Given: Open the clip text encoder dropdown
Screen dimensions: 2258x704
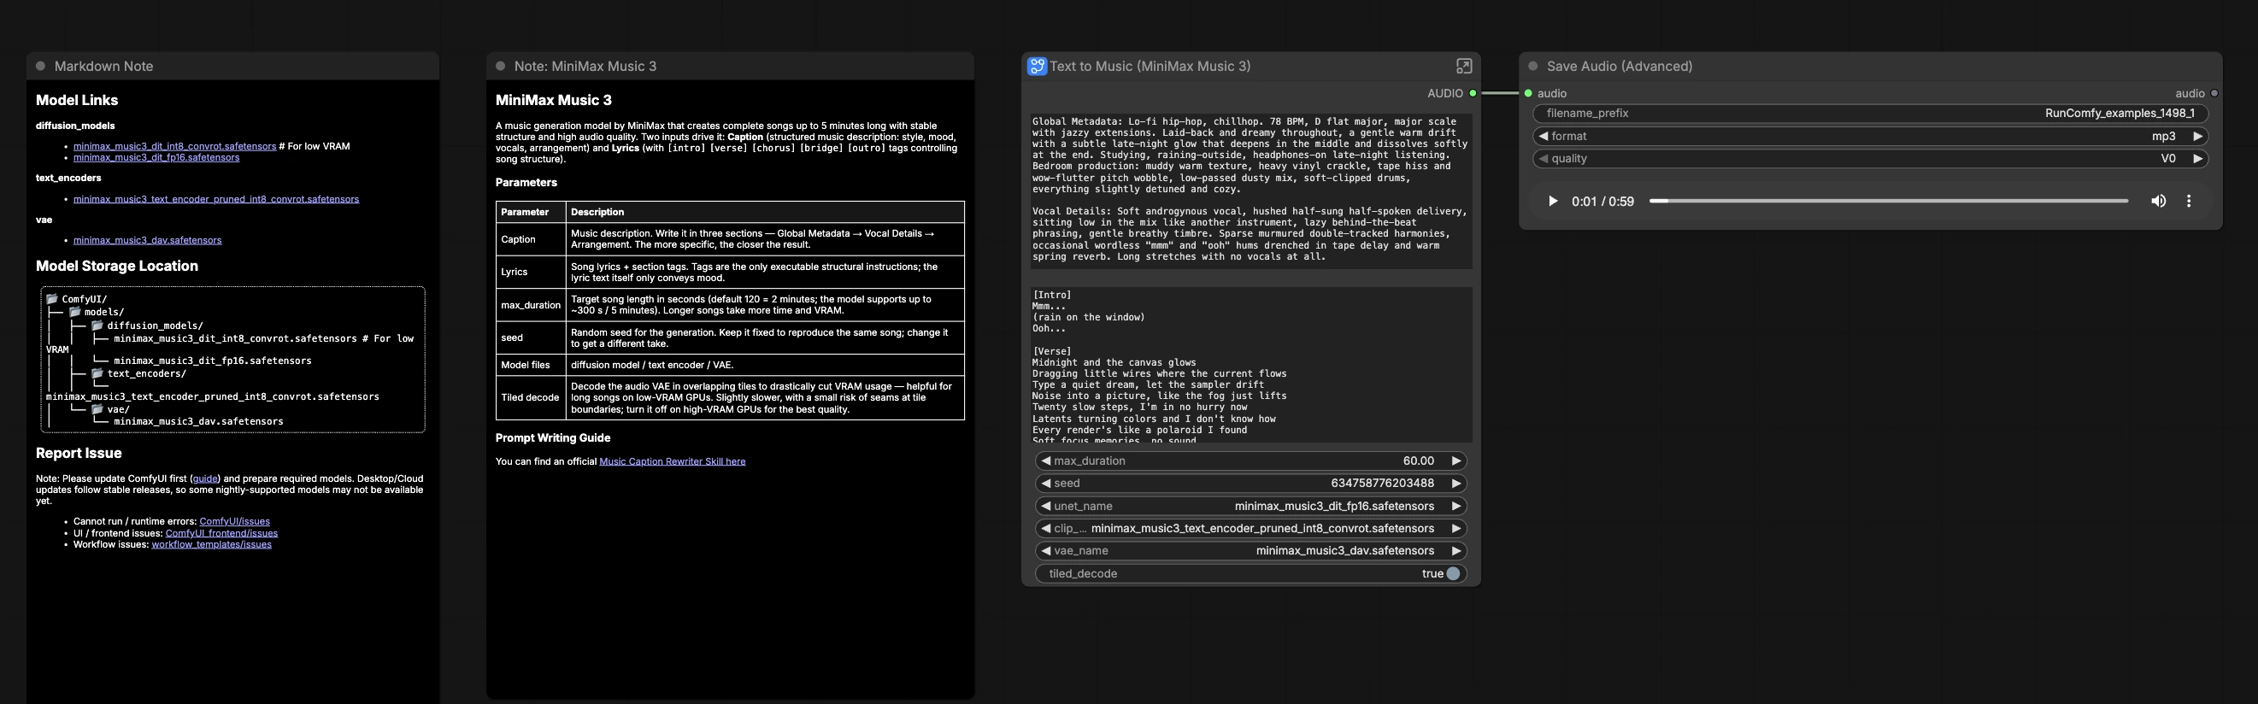Looking at the screenshot, I should [1251, 528].
